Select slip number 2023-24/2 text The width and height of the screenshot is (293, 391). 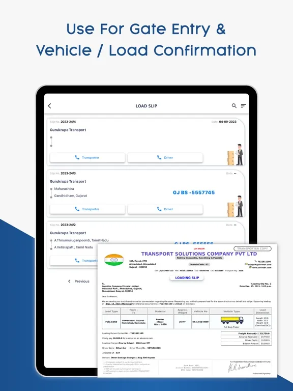68,225
